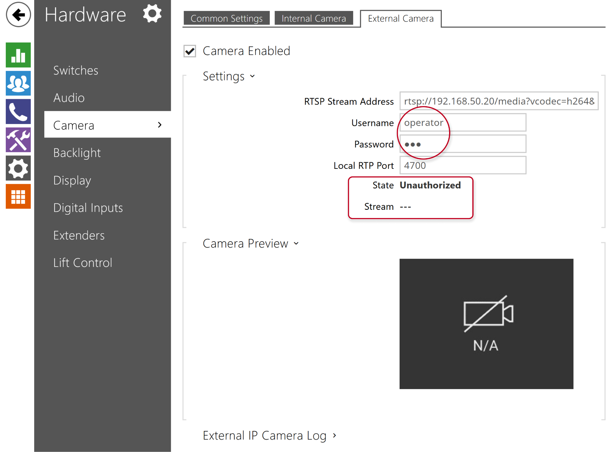Select the External Camera tab
Screen dimensions: 611x452
(x=401, y=18)
